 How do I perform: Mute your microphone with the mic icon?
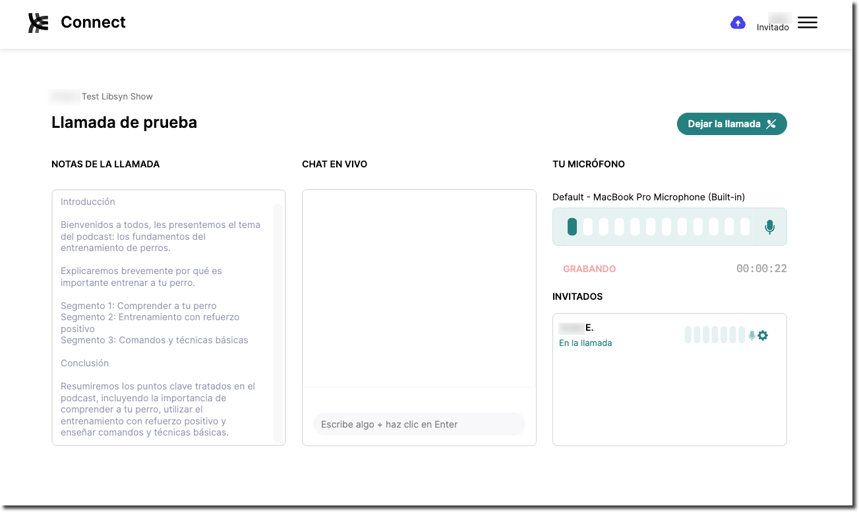coord(769,227)
